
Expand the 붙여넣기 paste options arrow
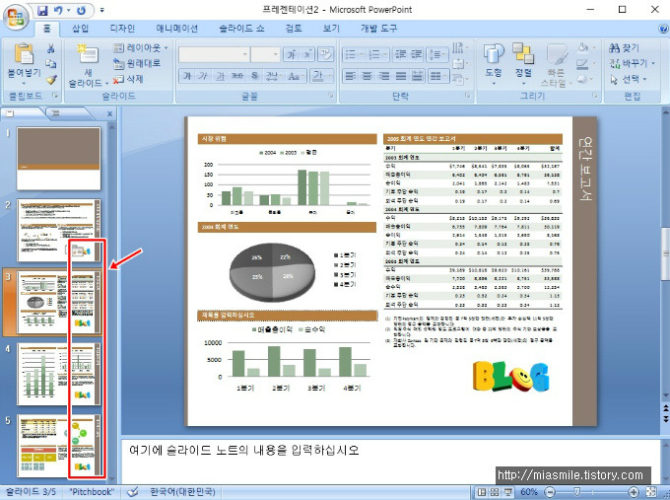point(24,83)
